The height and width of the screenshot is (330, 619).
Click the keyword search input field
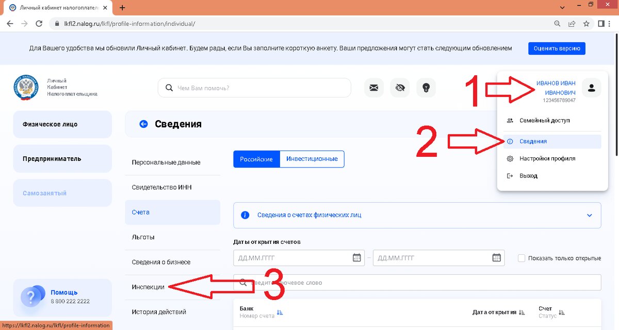pyautogui.click(x=417, y=283)
